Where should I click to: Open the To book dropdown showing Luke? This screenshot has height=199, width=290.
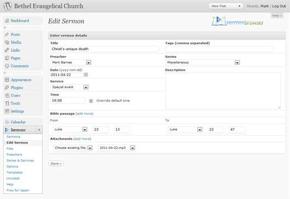(185, 129)
